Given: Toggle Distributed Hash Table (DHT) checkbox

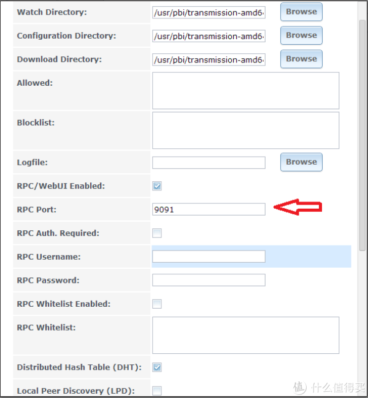Looking at the screenshot, I should click(157, 367).
